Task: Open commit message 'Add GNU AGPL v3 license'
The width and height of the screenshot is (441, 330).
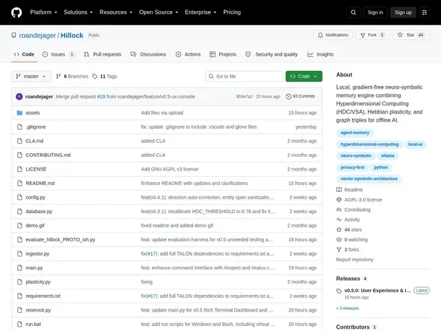Action: click(170, 169)
